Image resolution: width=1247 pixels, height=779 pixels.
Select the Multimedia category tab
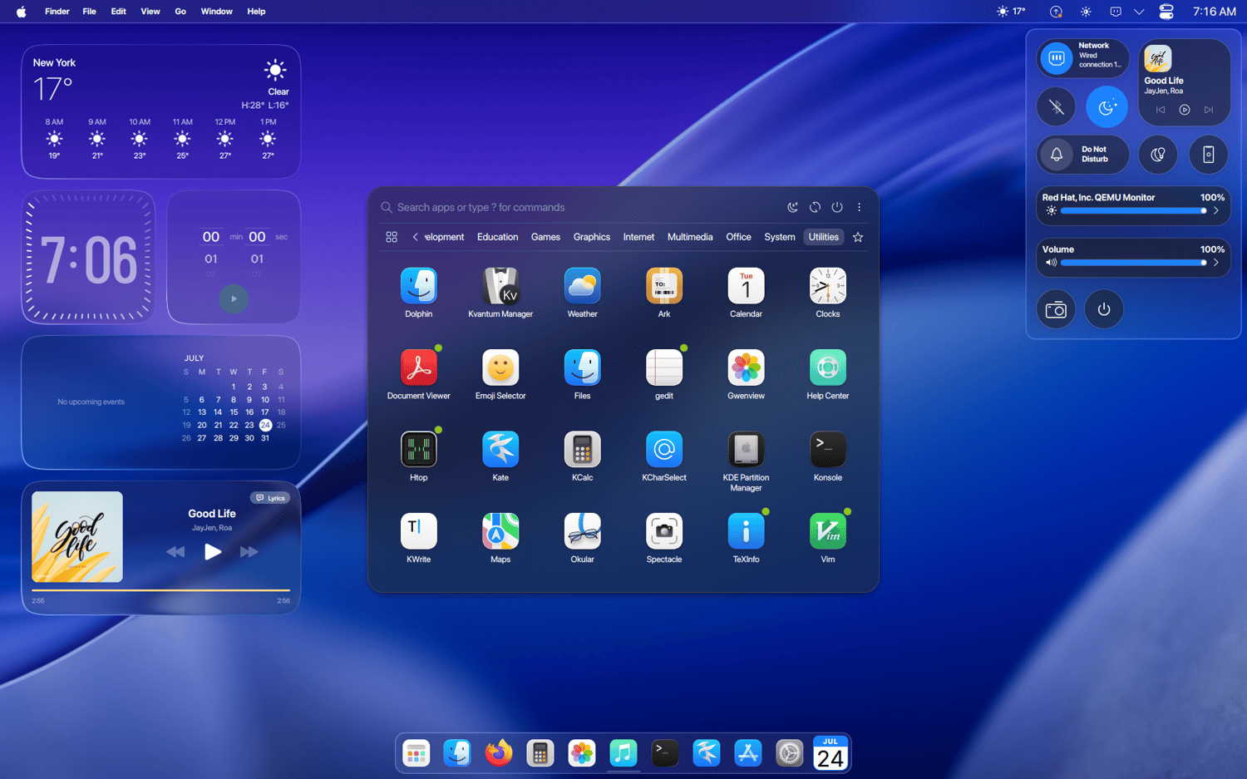[690, 237]
